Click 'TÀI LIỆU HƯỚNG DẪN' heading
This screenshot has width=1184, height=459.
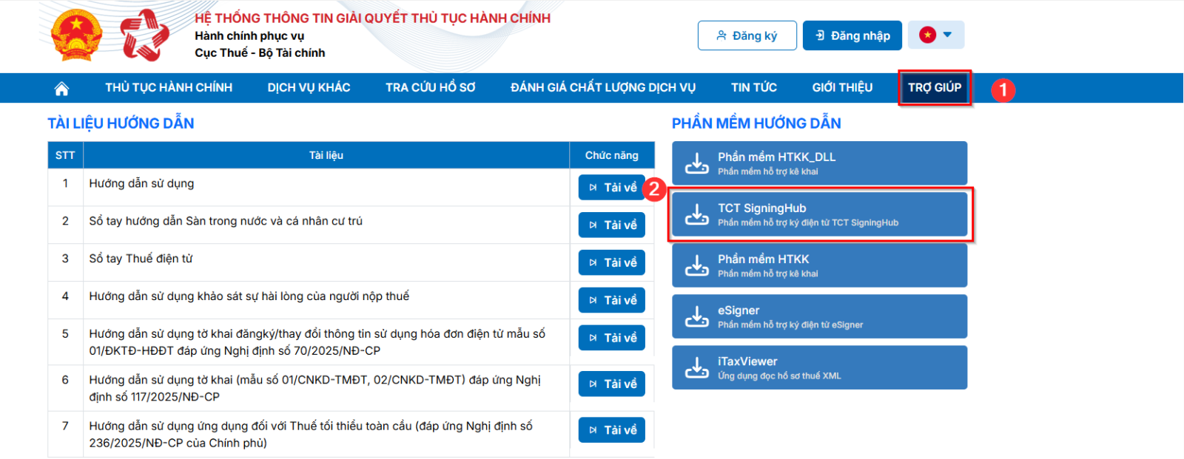(121, 123)
